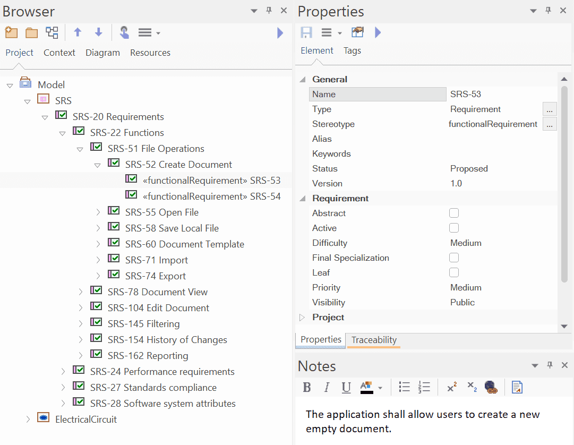
Task: Select the New Package icon in Browser toolbar
Action: (x=11, y=32)
